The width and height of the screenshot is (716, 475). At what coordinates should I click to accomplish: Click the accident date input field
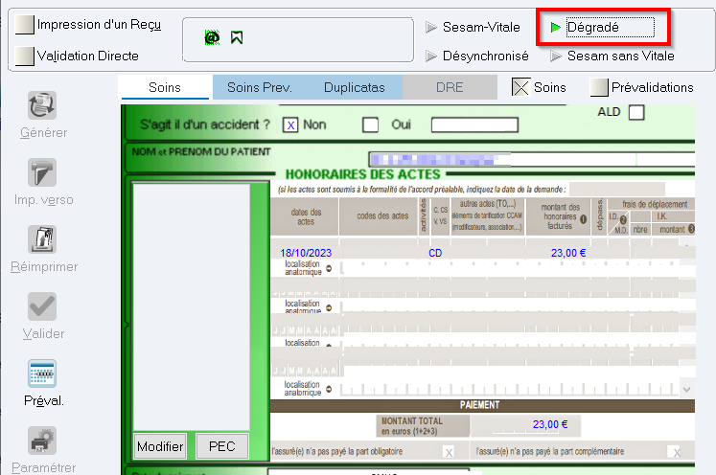click(x=474, y=125)
